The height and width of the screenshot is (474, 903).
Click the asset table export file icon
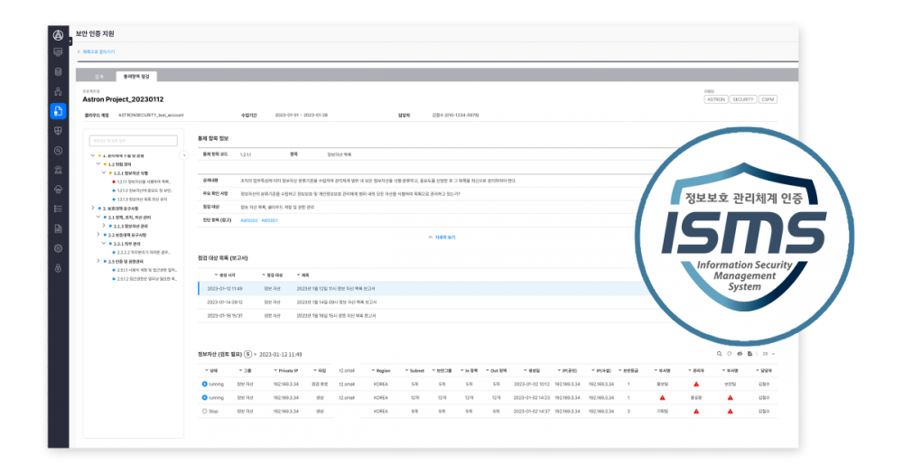coord(749,354)
